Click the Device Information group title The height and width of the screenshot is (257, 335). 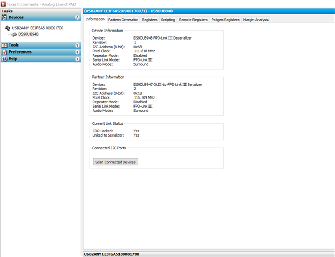(107, 31)
